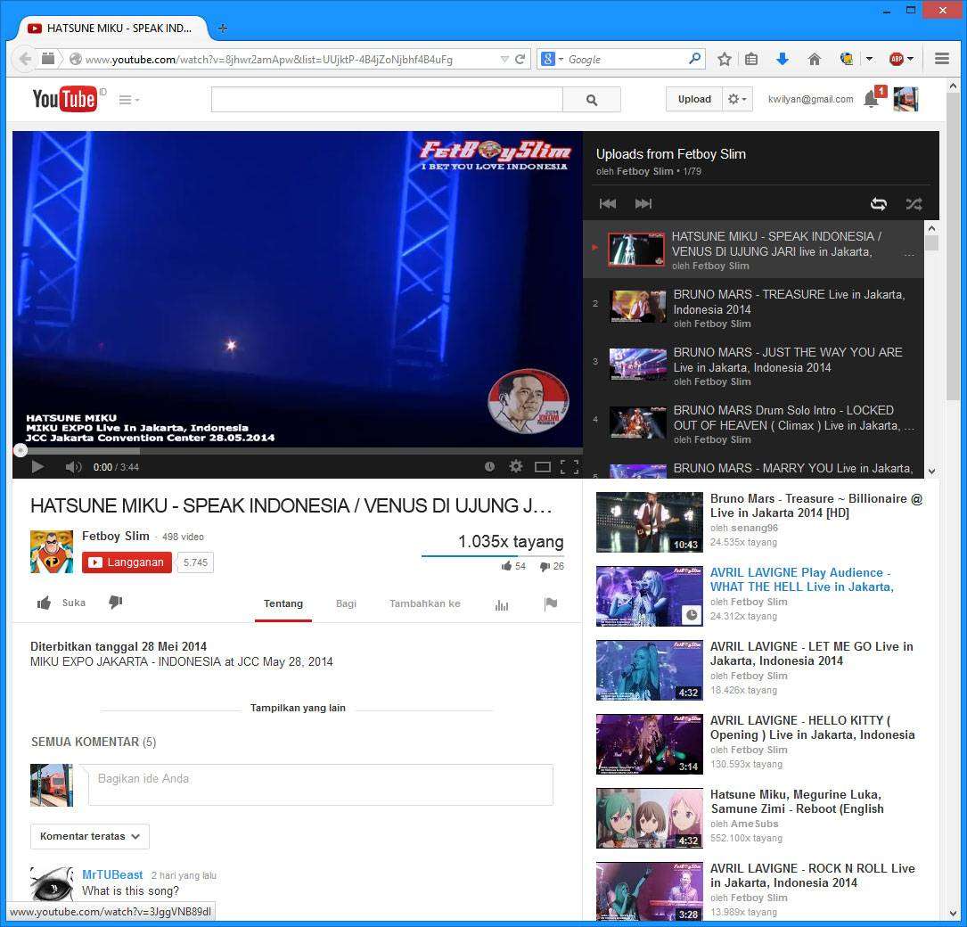The width and height of the screenshot is (967, 927).
Task: Switch to the Bagi tab
Action: coord(346,603)
